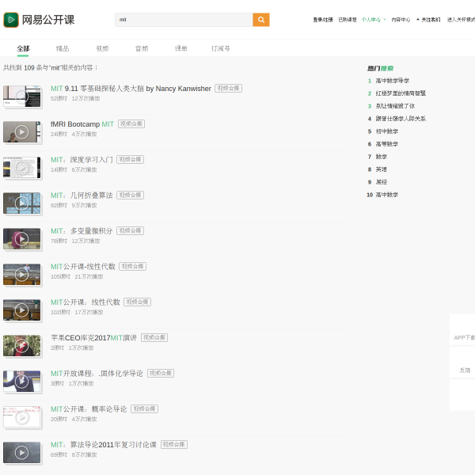Switch to the 视频 tab

tap(102, 48)
